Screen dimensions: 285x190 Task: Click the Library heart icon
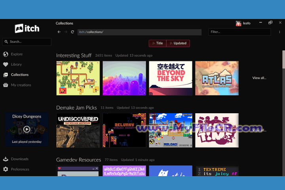[6, 65]
